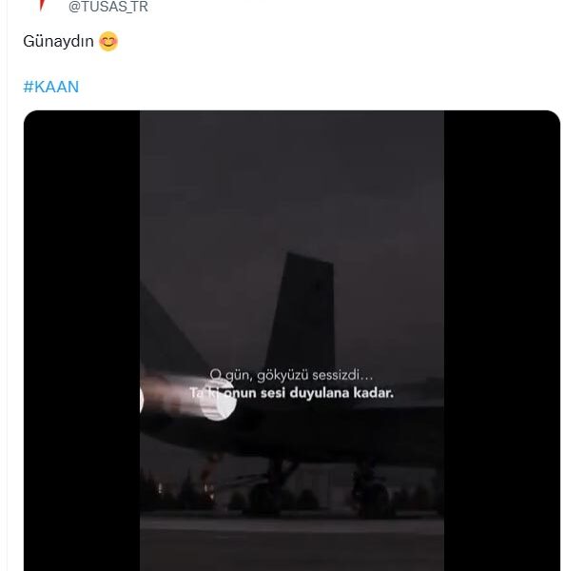Screen dimensions: 565x571
Task: Click the white space right of the tweet text
Action: click(x=339, y=41)
